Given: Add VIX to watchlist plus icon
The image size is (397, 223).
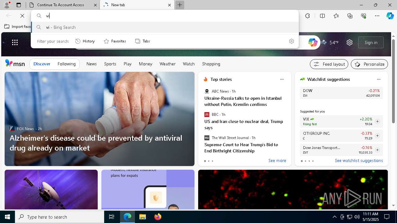Looking at the screenshot, I should point(377,121).
